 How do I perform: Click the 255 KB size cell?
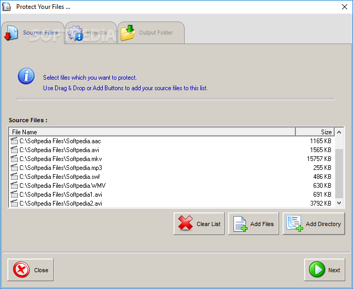322,168
